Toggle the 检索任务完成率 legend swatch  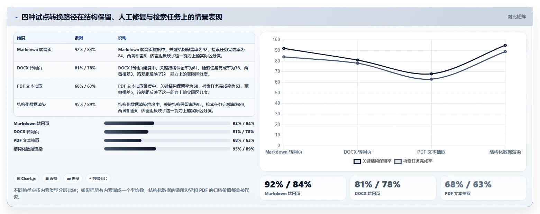[x=398, y=161]
